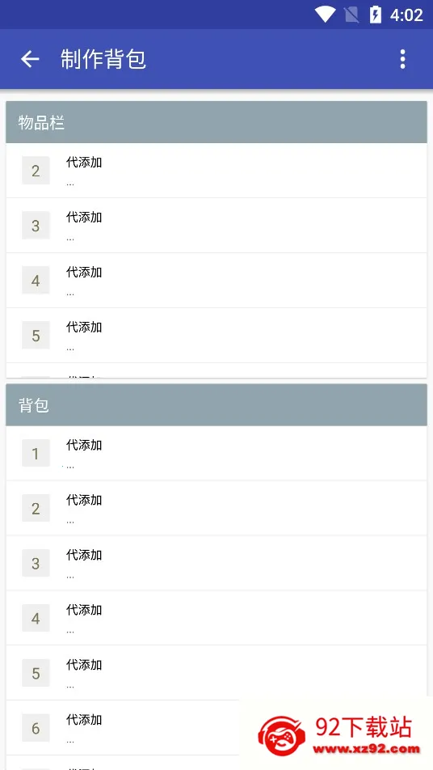Open 背包 slot 3 代添加 entry
This screenshot has width=433, height=770.
pos(216,563)
